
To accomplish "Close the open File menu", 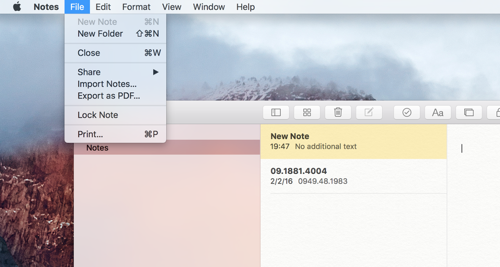I will click(x=77, y=7).
